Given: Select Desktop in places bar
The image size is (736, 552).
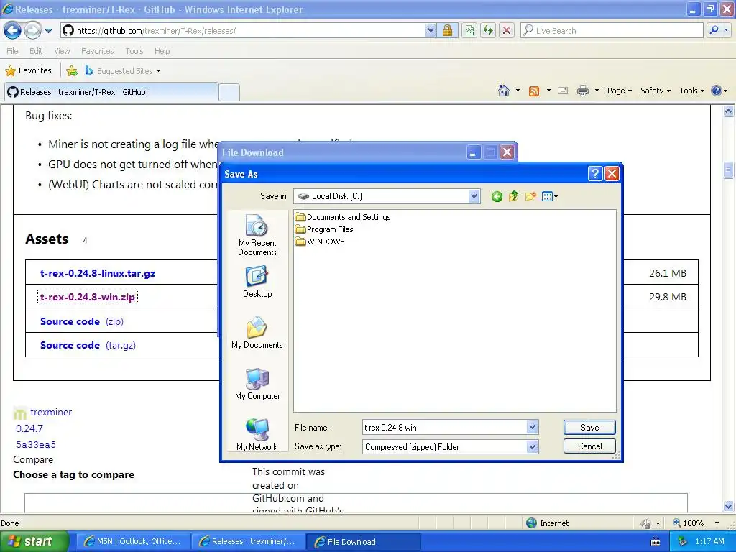Looking at the screenshot, I should click(257, 282).
